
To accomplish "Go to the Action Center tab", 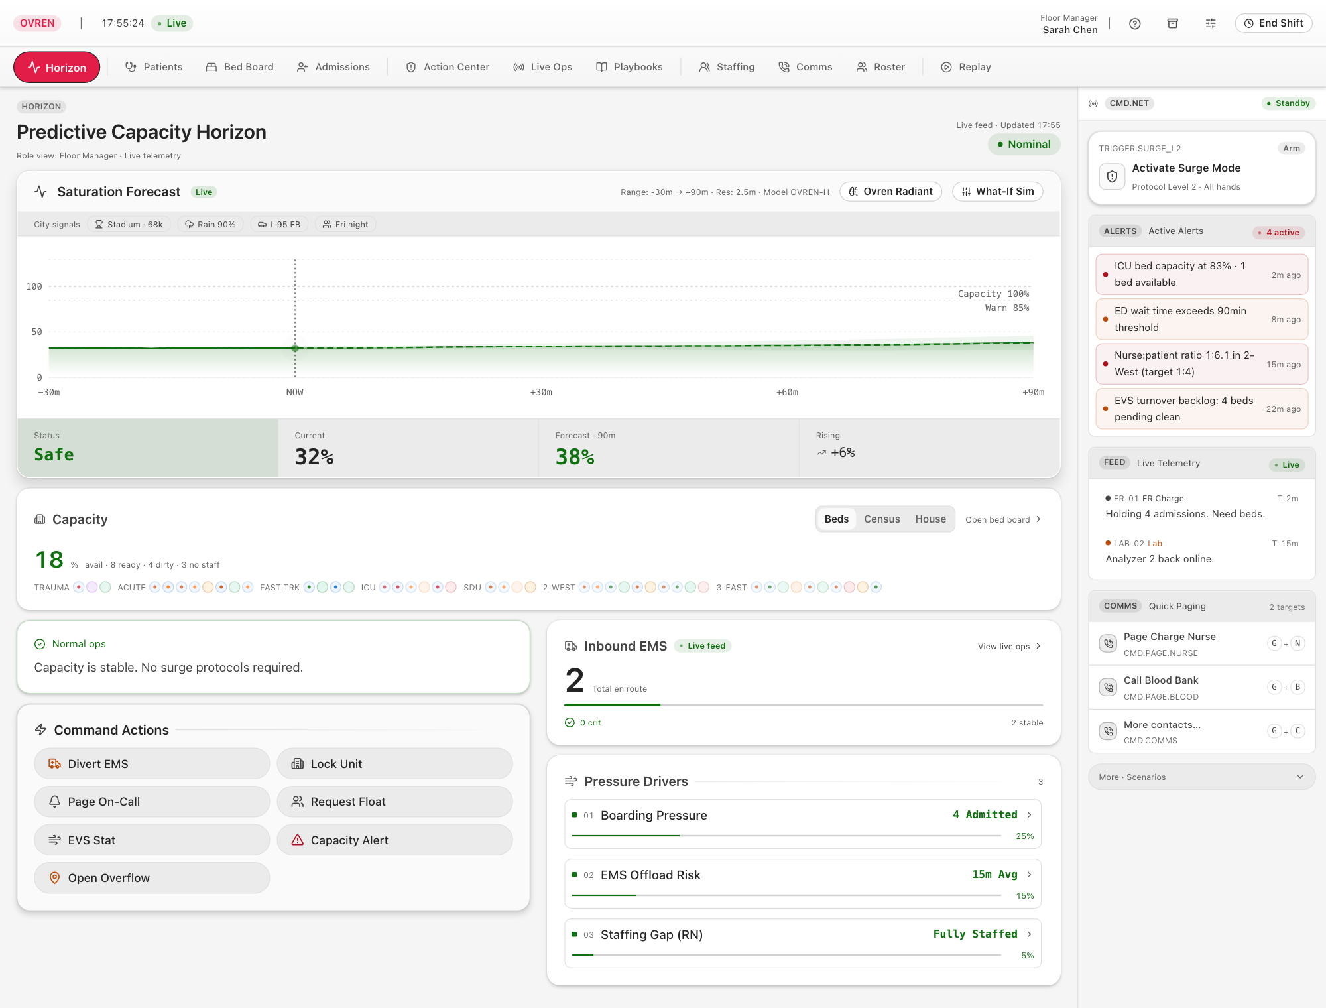I will (448, 67).
